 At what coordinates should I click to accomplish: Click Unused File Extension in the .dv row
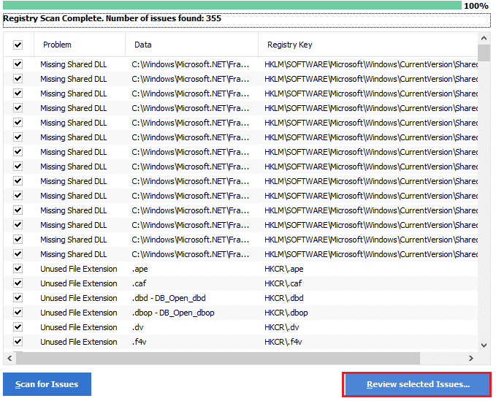79,327
